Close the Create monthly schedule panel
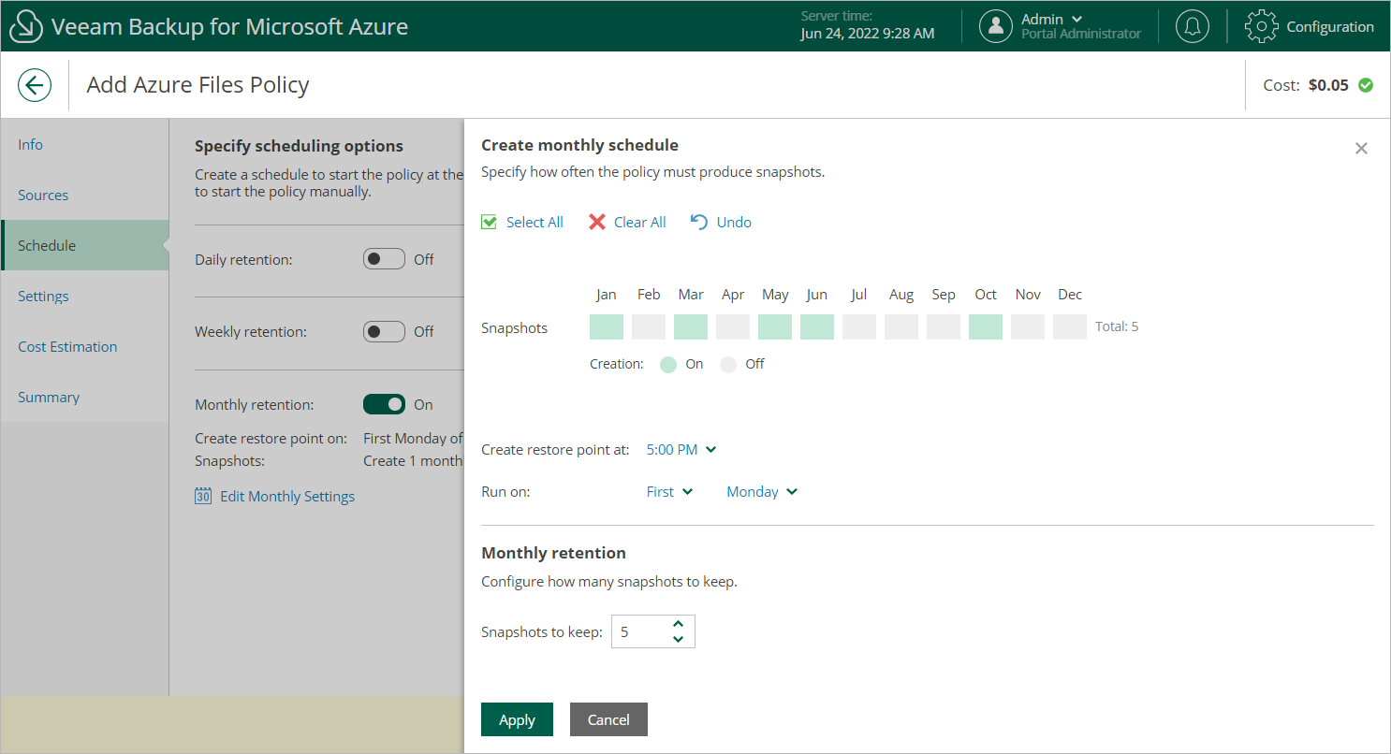The image size is (1391, 754). pyautogui.click(x=1361, y=149)
